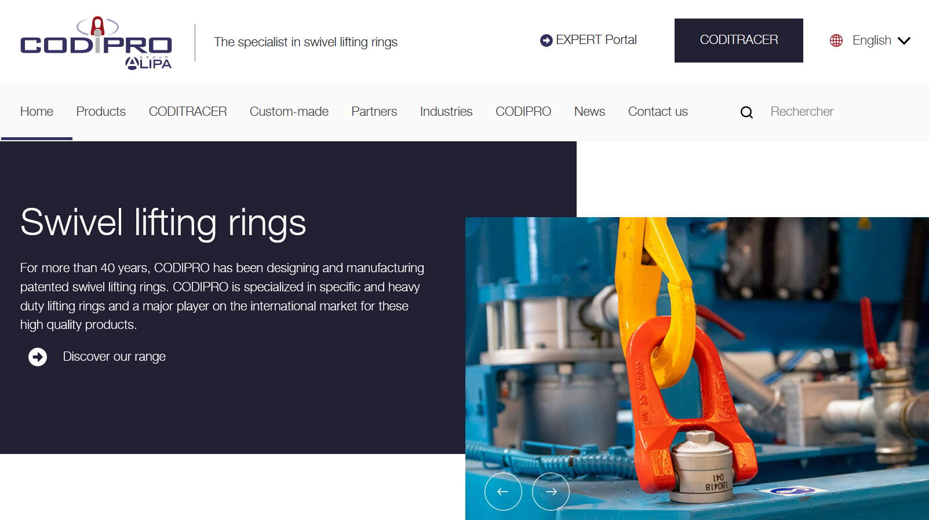Image resolution: width=929 pixels, height=520 pixels.
Task: Advance to next carousel slide
Action: pyautogui.click(x=551, y=492)
